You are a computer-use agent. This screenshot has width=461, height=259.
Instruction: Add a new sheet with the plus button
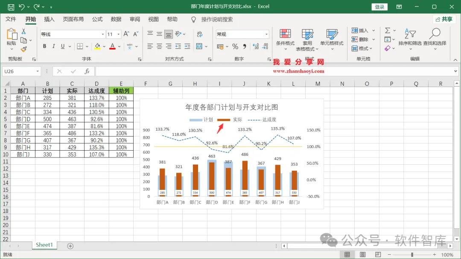70,246
